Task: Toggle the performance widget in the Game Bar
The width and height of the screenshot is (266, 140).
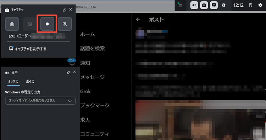Action: point(214,5)
